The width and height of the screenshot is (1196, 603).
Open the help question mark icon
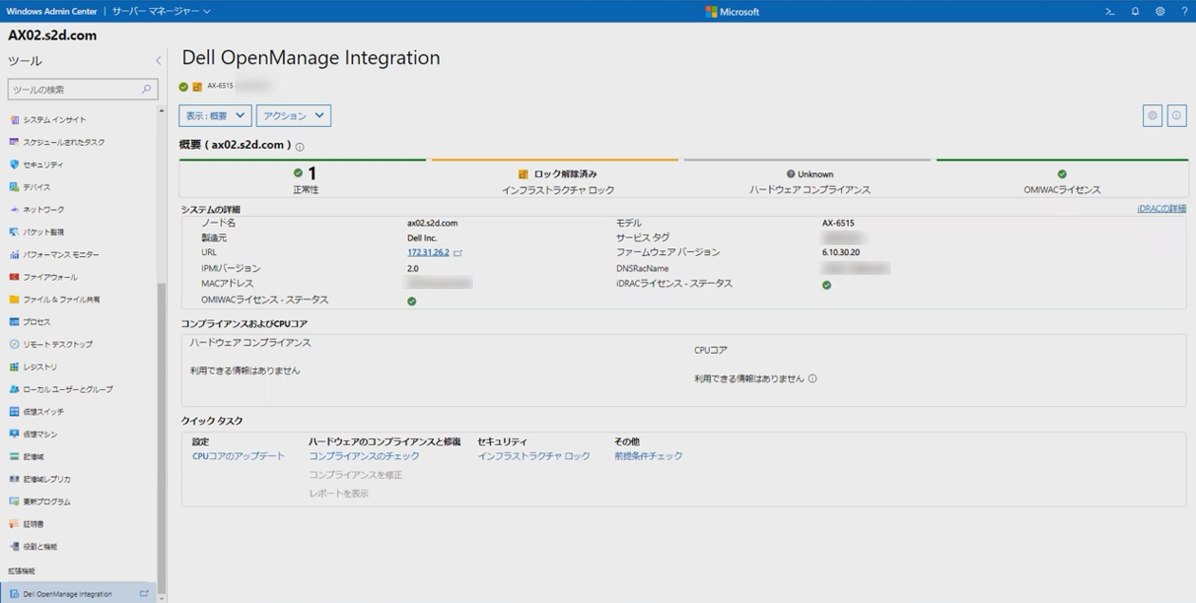click(1184, 12)
